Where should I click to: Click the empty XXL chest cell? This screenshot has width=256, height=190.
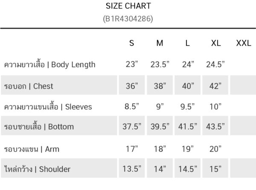(243, 85)
